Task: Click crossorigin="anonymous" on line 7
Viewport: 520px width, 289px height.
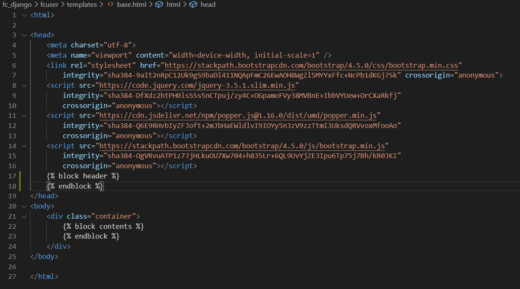Action: 452,75
